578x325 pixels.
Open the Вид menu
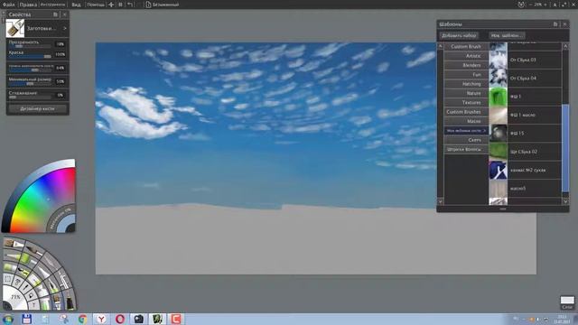click(x=76, y=5)
